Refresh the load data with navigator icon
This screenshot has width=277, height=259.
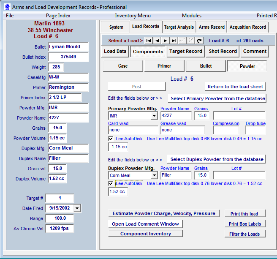click(x=199, y=41)
